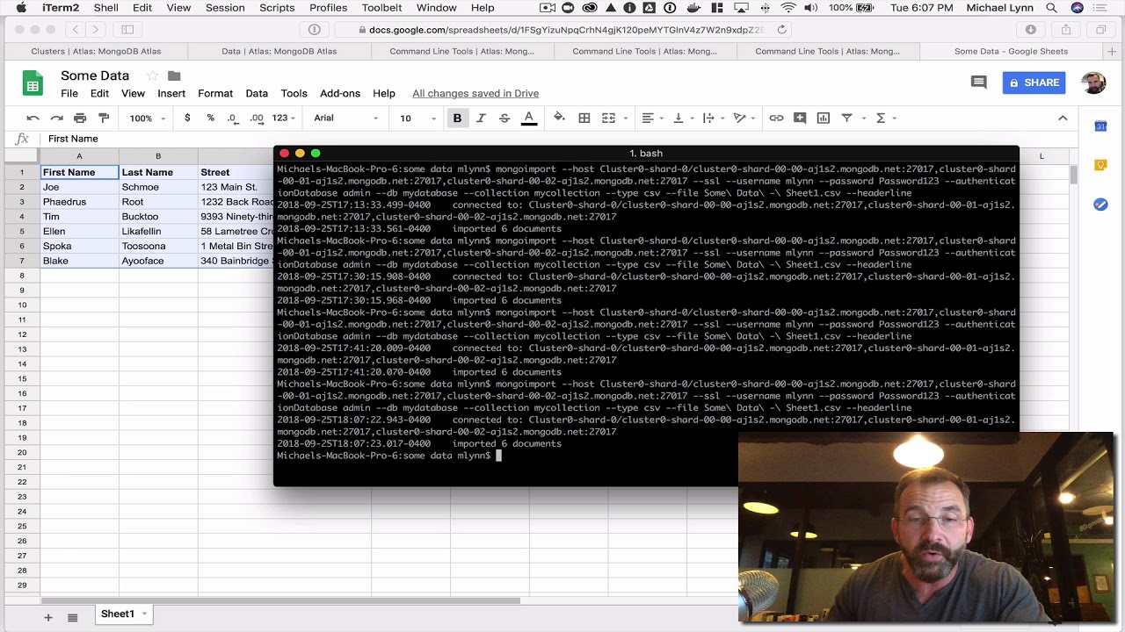The height and width of the screenshot is (632, 1125).
Task: Open text rotation dropdown
Action: (744, 118)
